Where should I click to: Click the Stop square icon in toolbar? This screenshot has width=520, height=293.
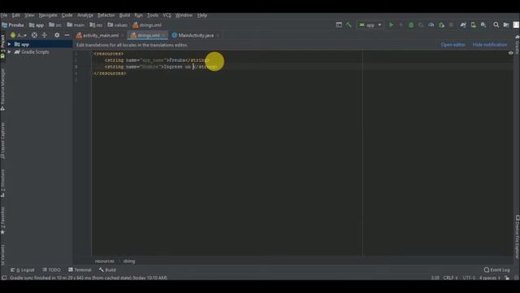pos(451,24)
